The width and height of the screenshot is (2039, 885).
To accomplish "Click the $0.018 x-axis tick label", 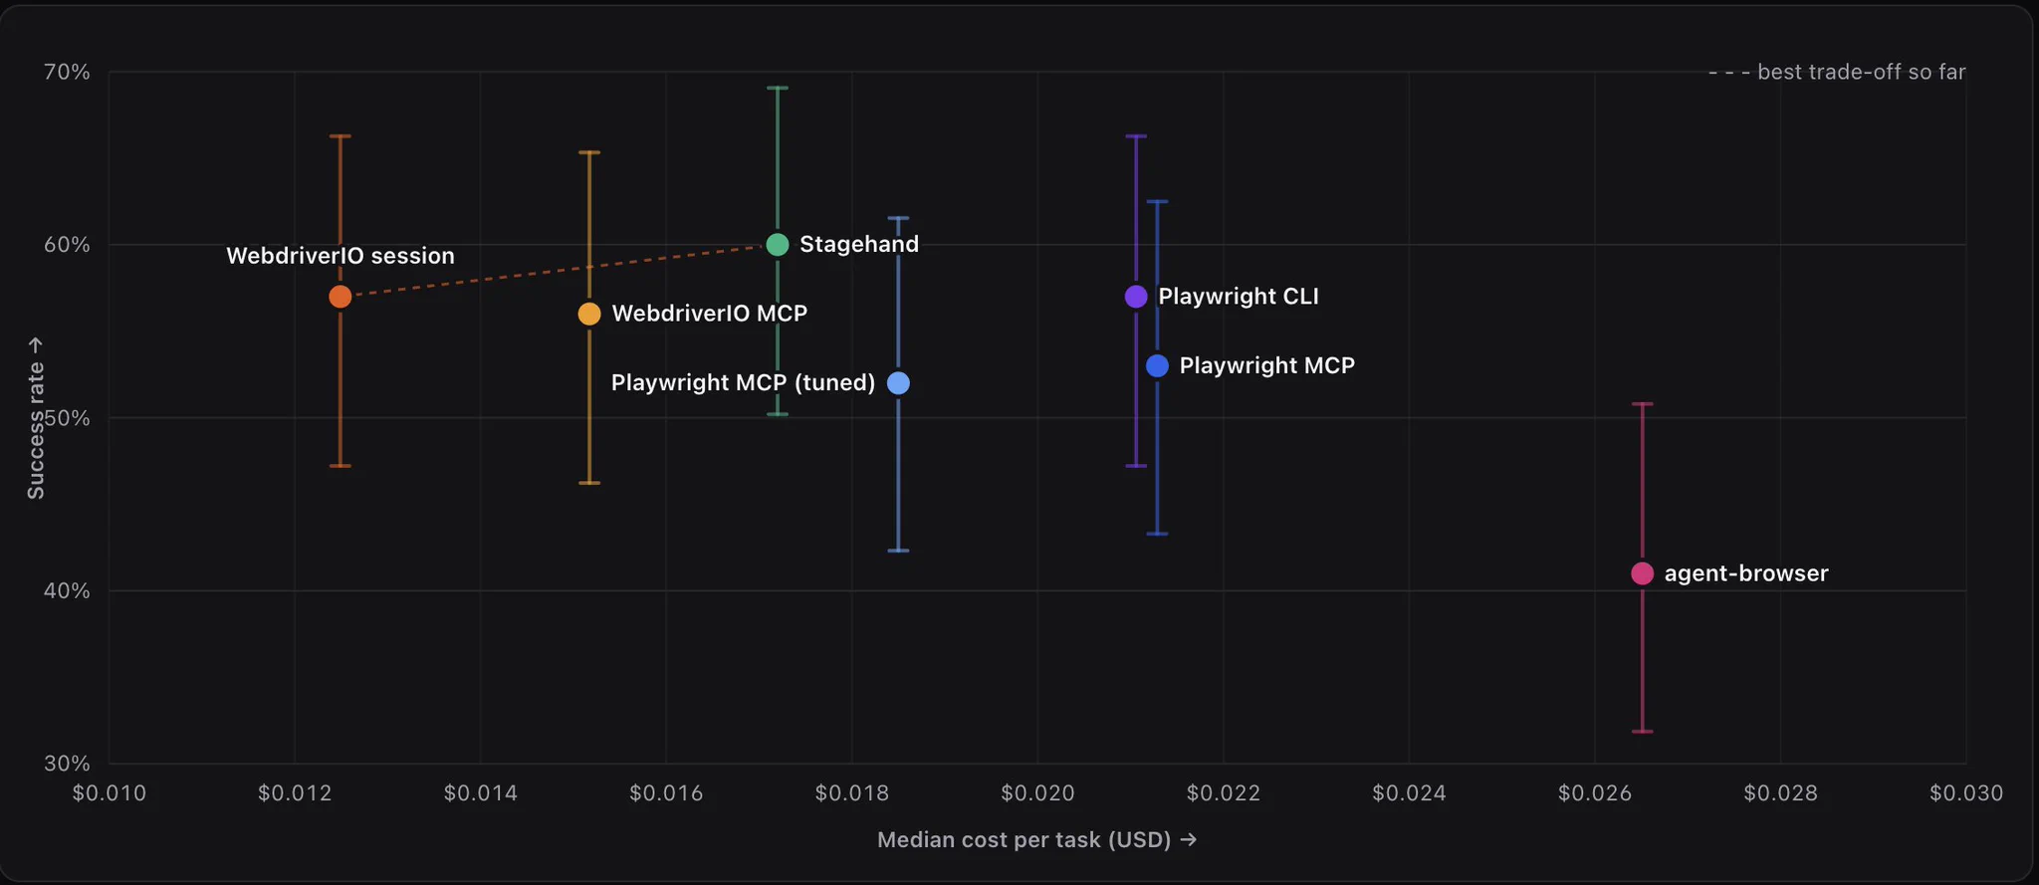I will point(852,793).
